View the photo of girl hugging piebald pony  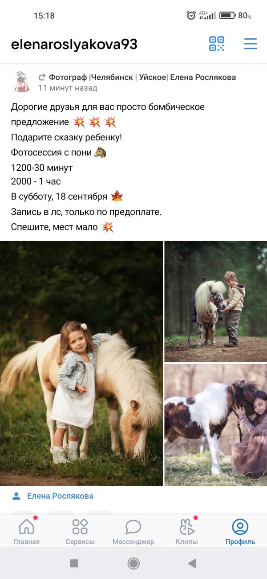(x=216, y=425)
